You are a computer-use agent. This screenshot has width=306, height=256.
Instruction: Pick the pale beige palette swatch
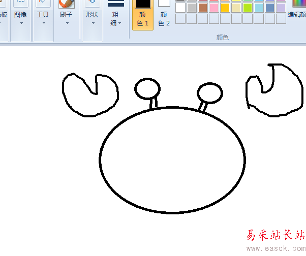tap(236, 8)
